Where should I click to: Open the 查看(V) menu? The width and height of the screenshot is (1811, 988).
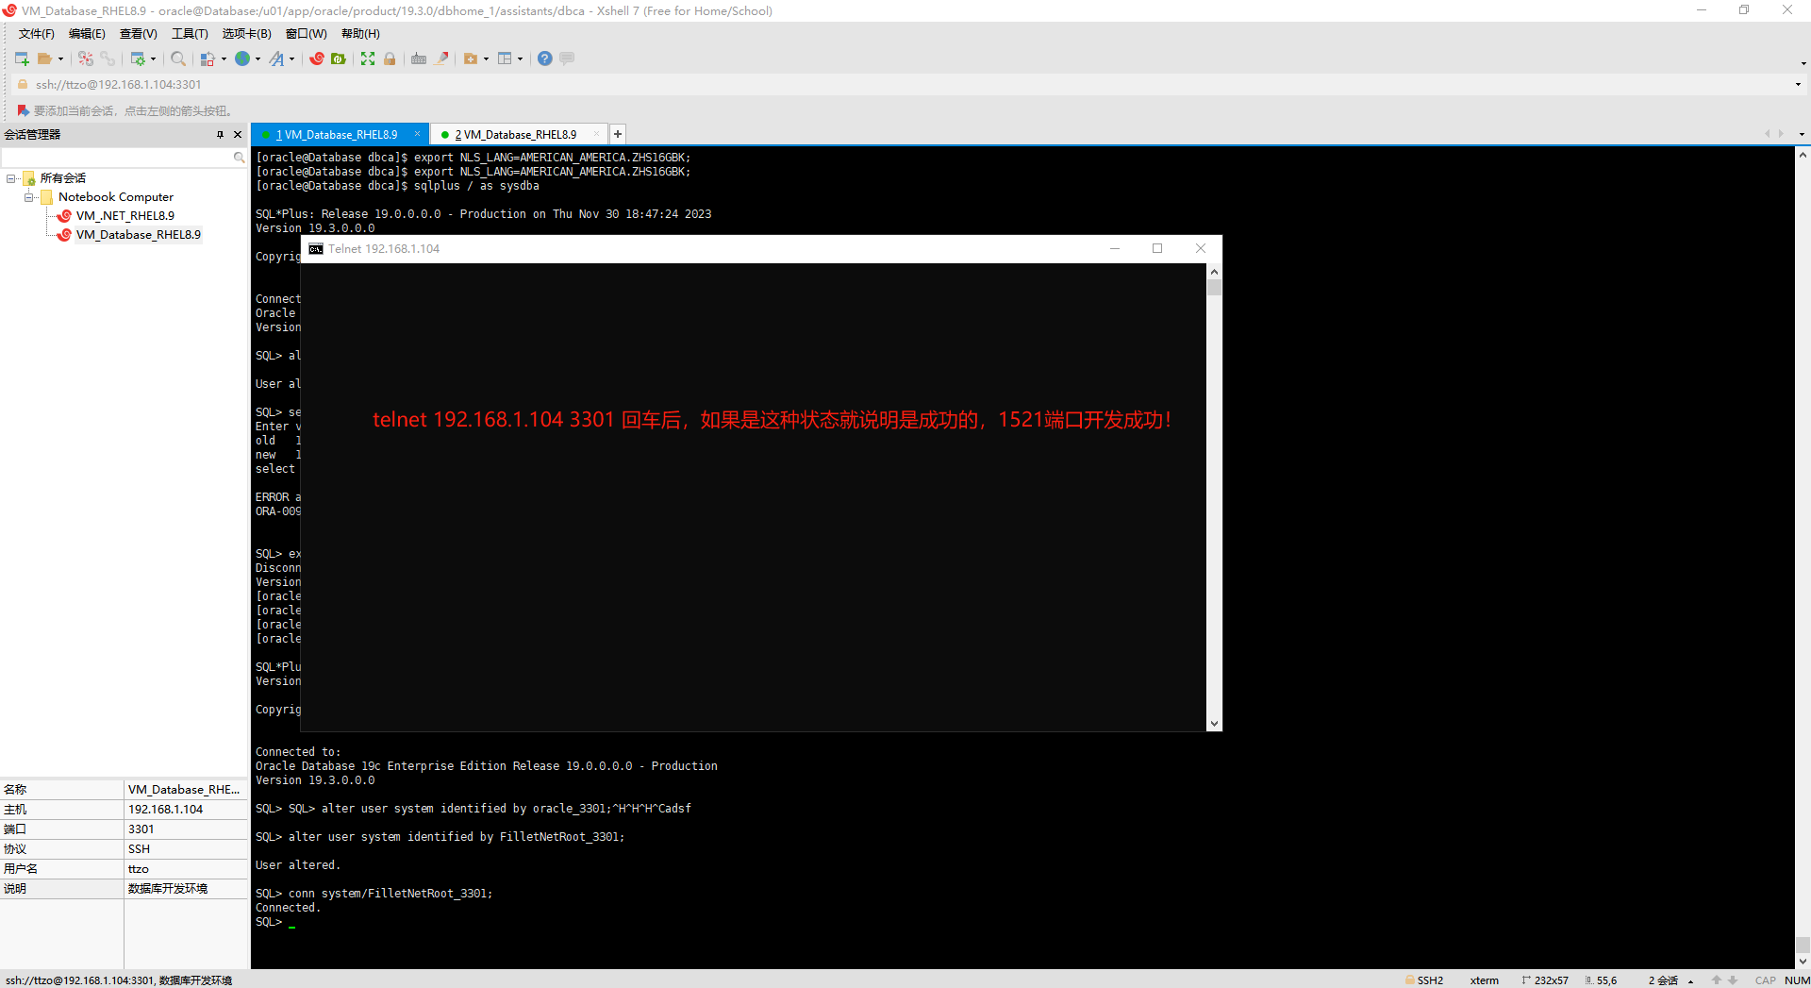pos(138,34)
